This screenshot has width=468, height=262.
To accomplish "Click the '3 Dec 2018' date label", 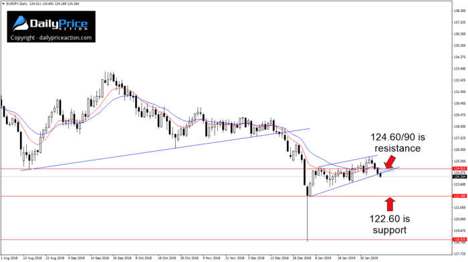I will click(256, 258).
